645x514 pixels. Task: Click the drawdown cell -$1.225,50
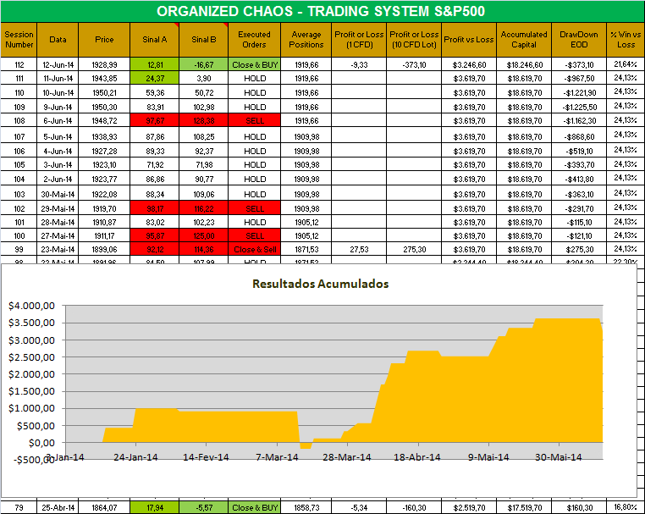(579, 107)
